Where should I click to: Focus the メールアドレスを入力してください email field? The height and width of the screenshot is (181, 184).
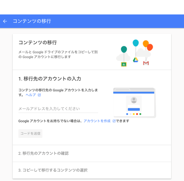pyautogui.click(x=58, y=109)
